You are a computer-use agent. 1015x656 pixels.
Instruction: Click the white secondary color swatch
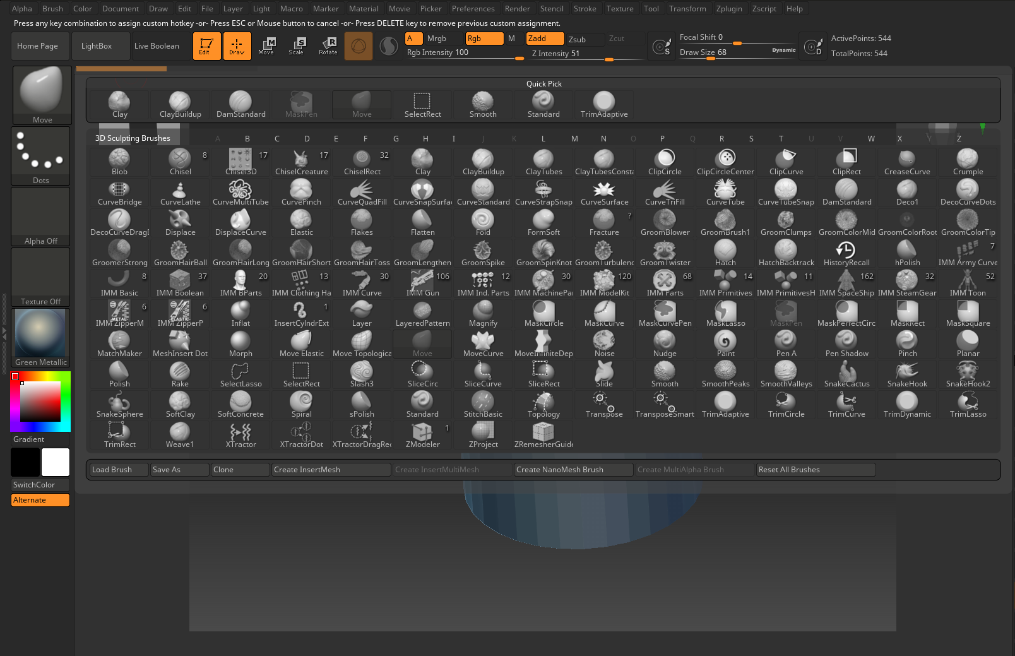(x=56, y=462)
